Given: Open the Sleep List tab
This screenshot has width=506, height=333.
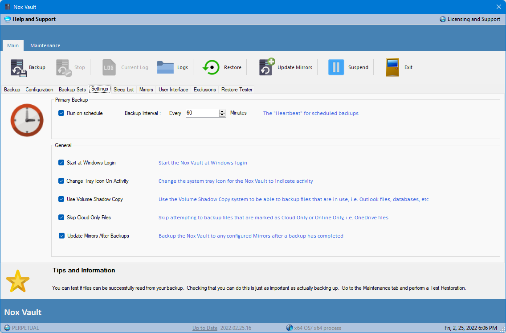Looking at the screenshot, I should 123,90.
